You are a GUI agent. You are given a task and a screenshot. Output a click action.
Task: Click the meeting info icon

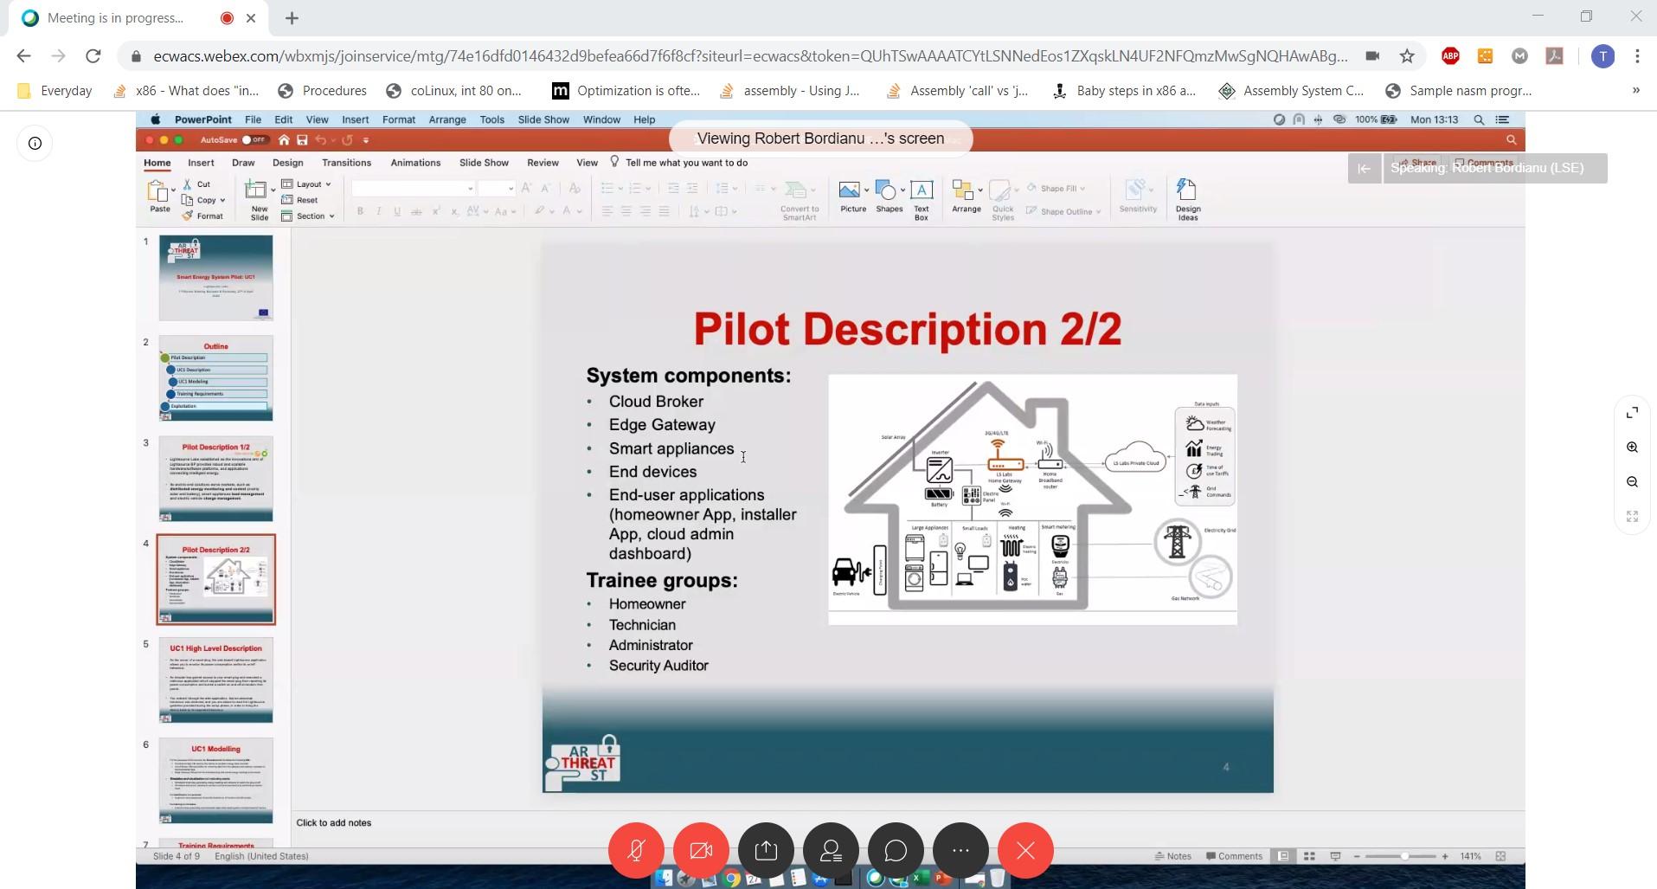tap(35, 144)
